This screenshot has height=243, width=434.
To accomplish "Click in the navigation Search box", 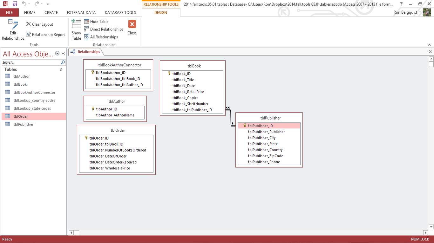I will coord(31,62).
